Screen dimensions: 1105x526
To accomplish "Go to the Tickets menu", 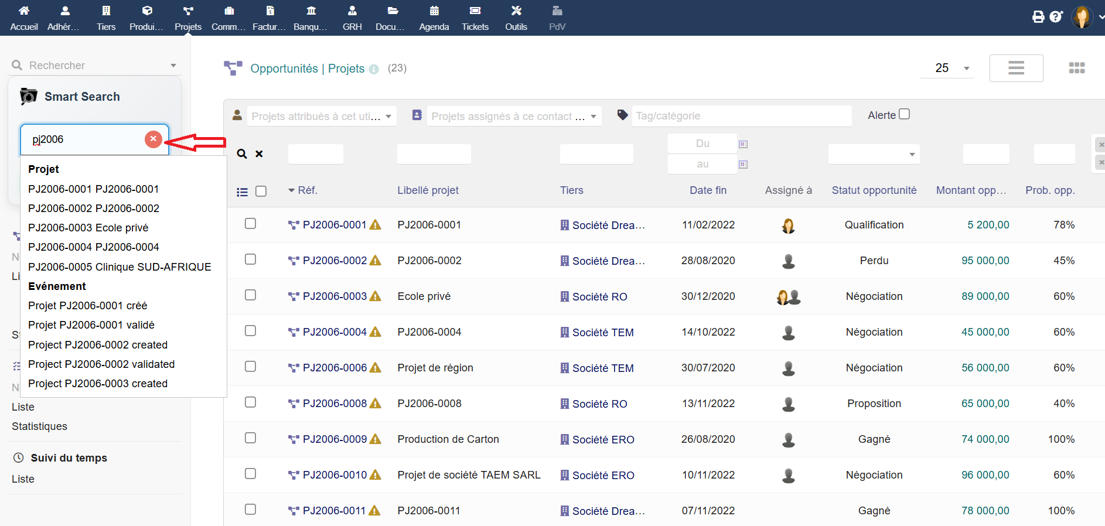I will [x=475, y=18].
